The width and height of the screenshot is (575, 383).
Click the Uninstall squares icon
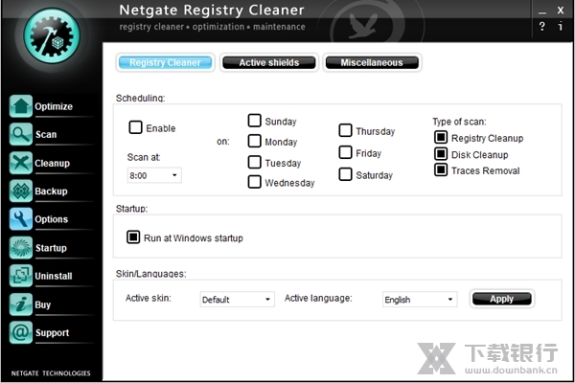pyautogui.click(x=20, y=276)
